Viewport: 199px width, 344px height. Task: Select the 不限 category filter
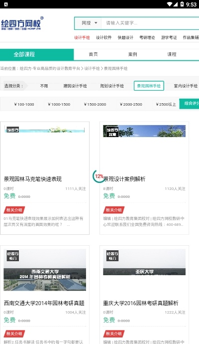click(44, 86)
